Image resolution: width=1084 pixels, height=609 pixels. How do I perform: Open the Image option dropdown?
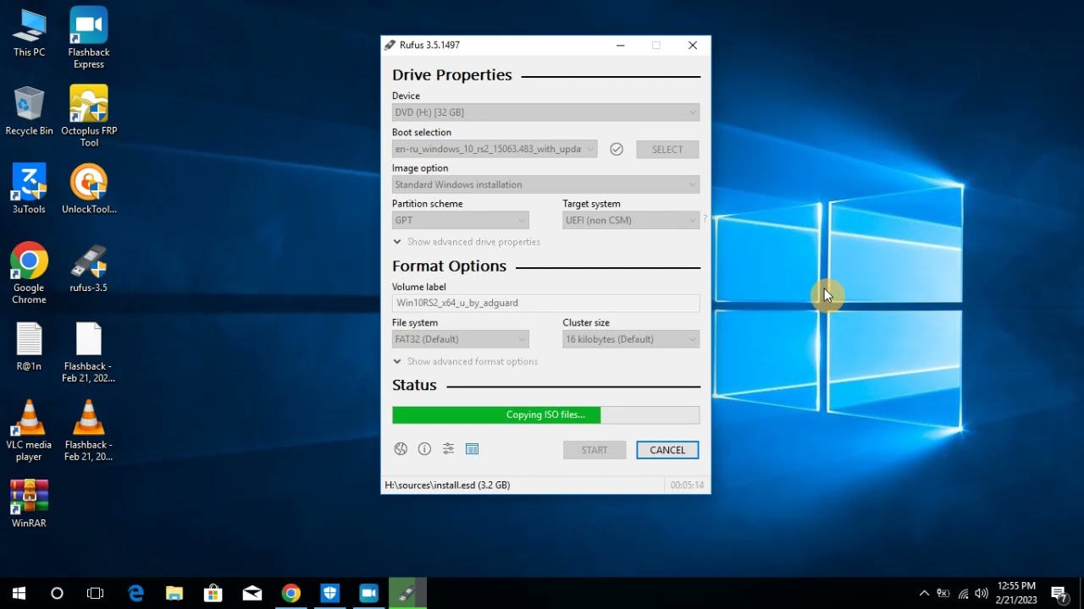click(546, 184)
